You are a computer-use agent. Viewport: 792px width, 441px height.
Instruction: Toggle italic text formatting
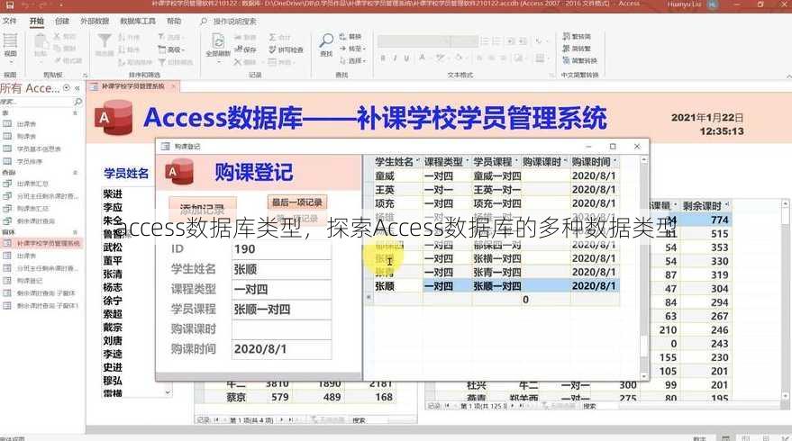[x=395, y=58]
